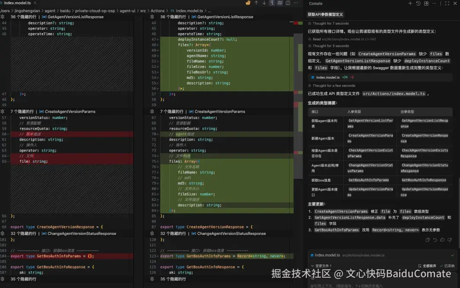Focus the Comate chat input field

[381, 285]
